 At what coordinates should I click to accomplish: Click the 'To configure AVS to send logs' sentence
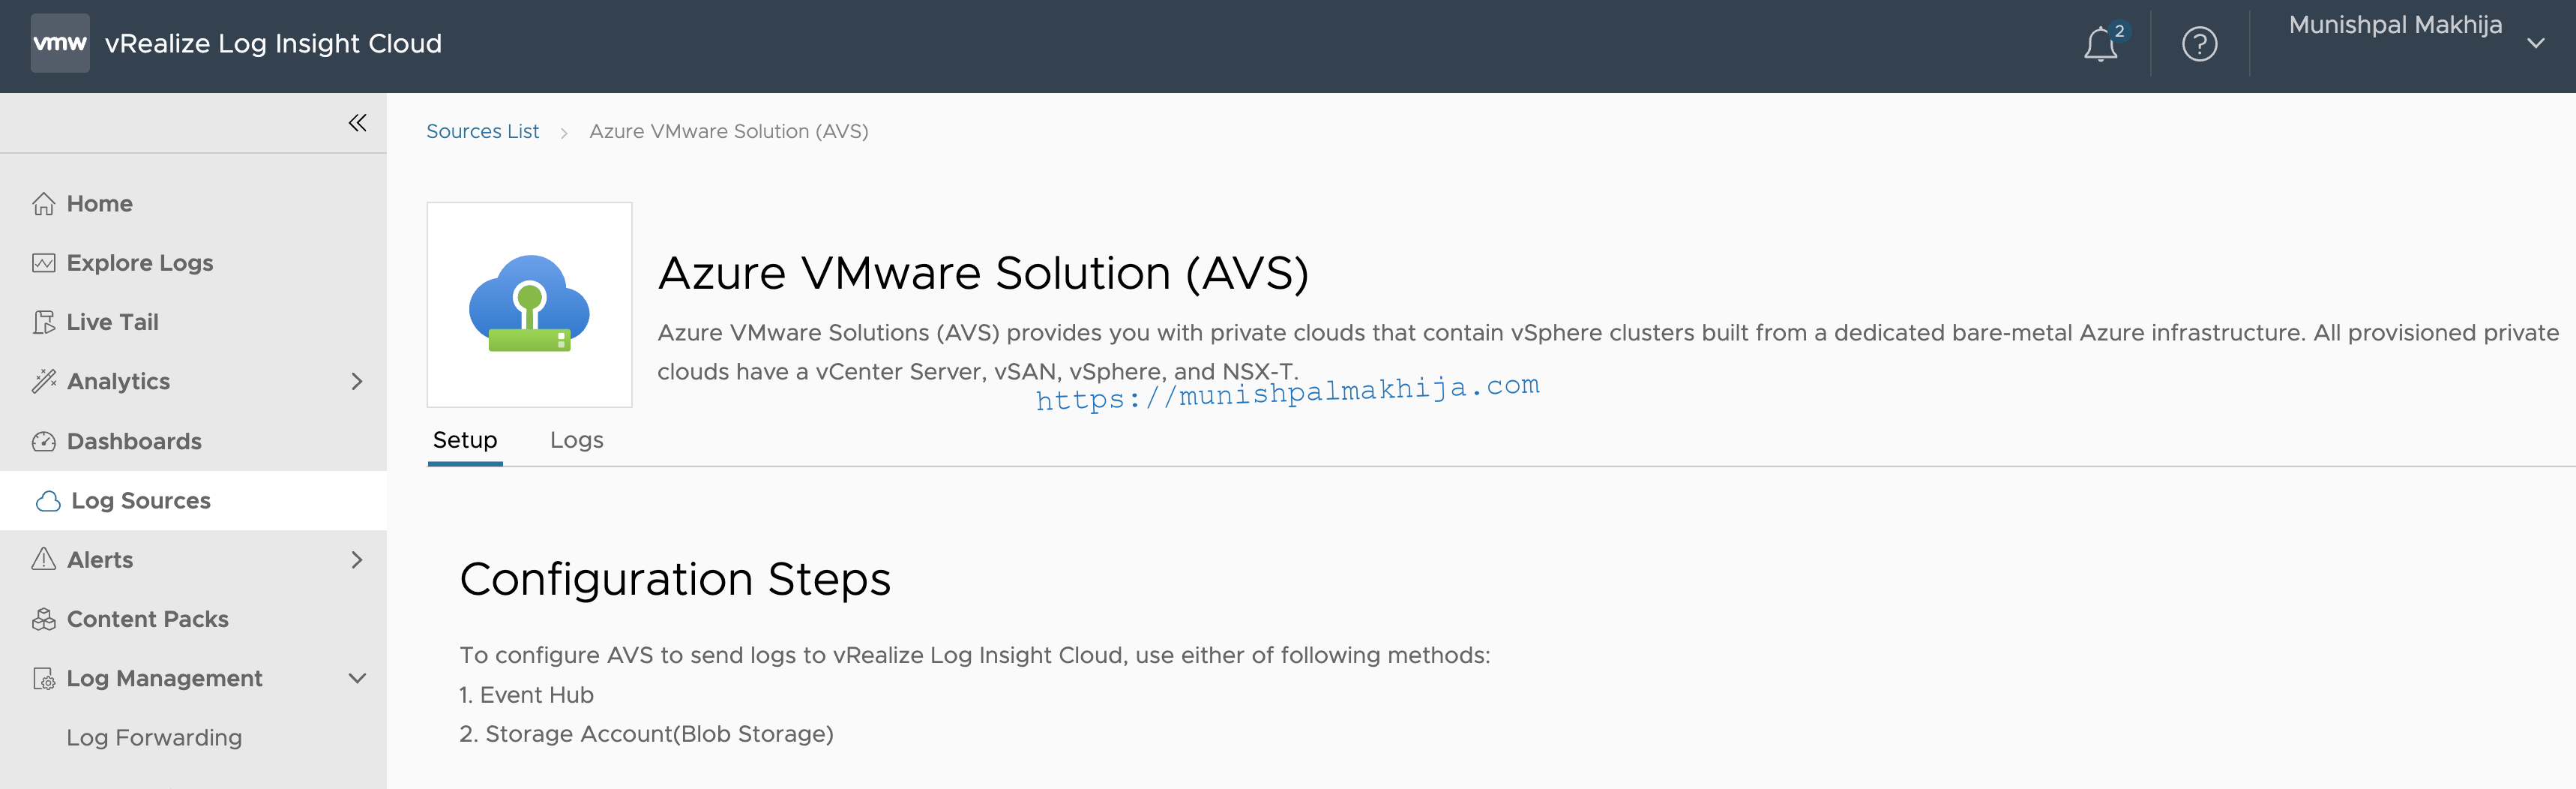tap(974, 655)
